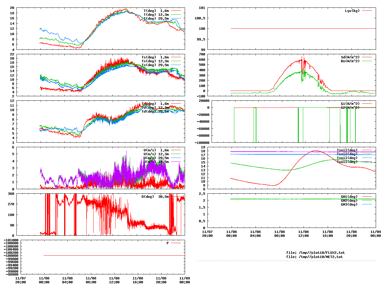Click y-axis value '180' on wind direction plot
The width and height of the screenshot is (382, 286).
(11, 215)
